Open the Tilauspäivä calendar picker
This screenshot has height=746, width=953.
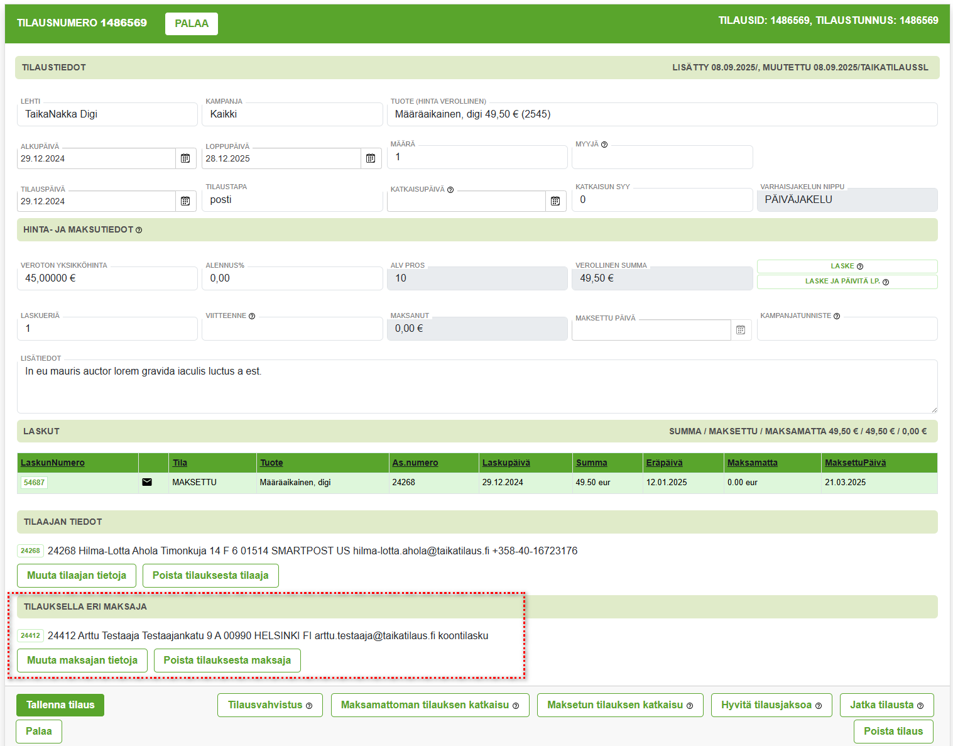pyautogui.click(x=185, y=201)
